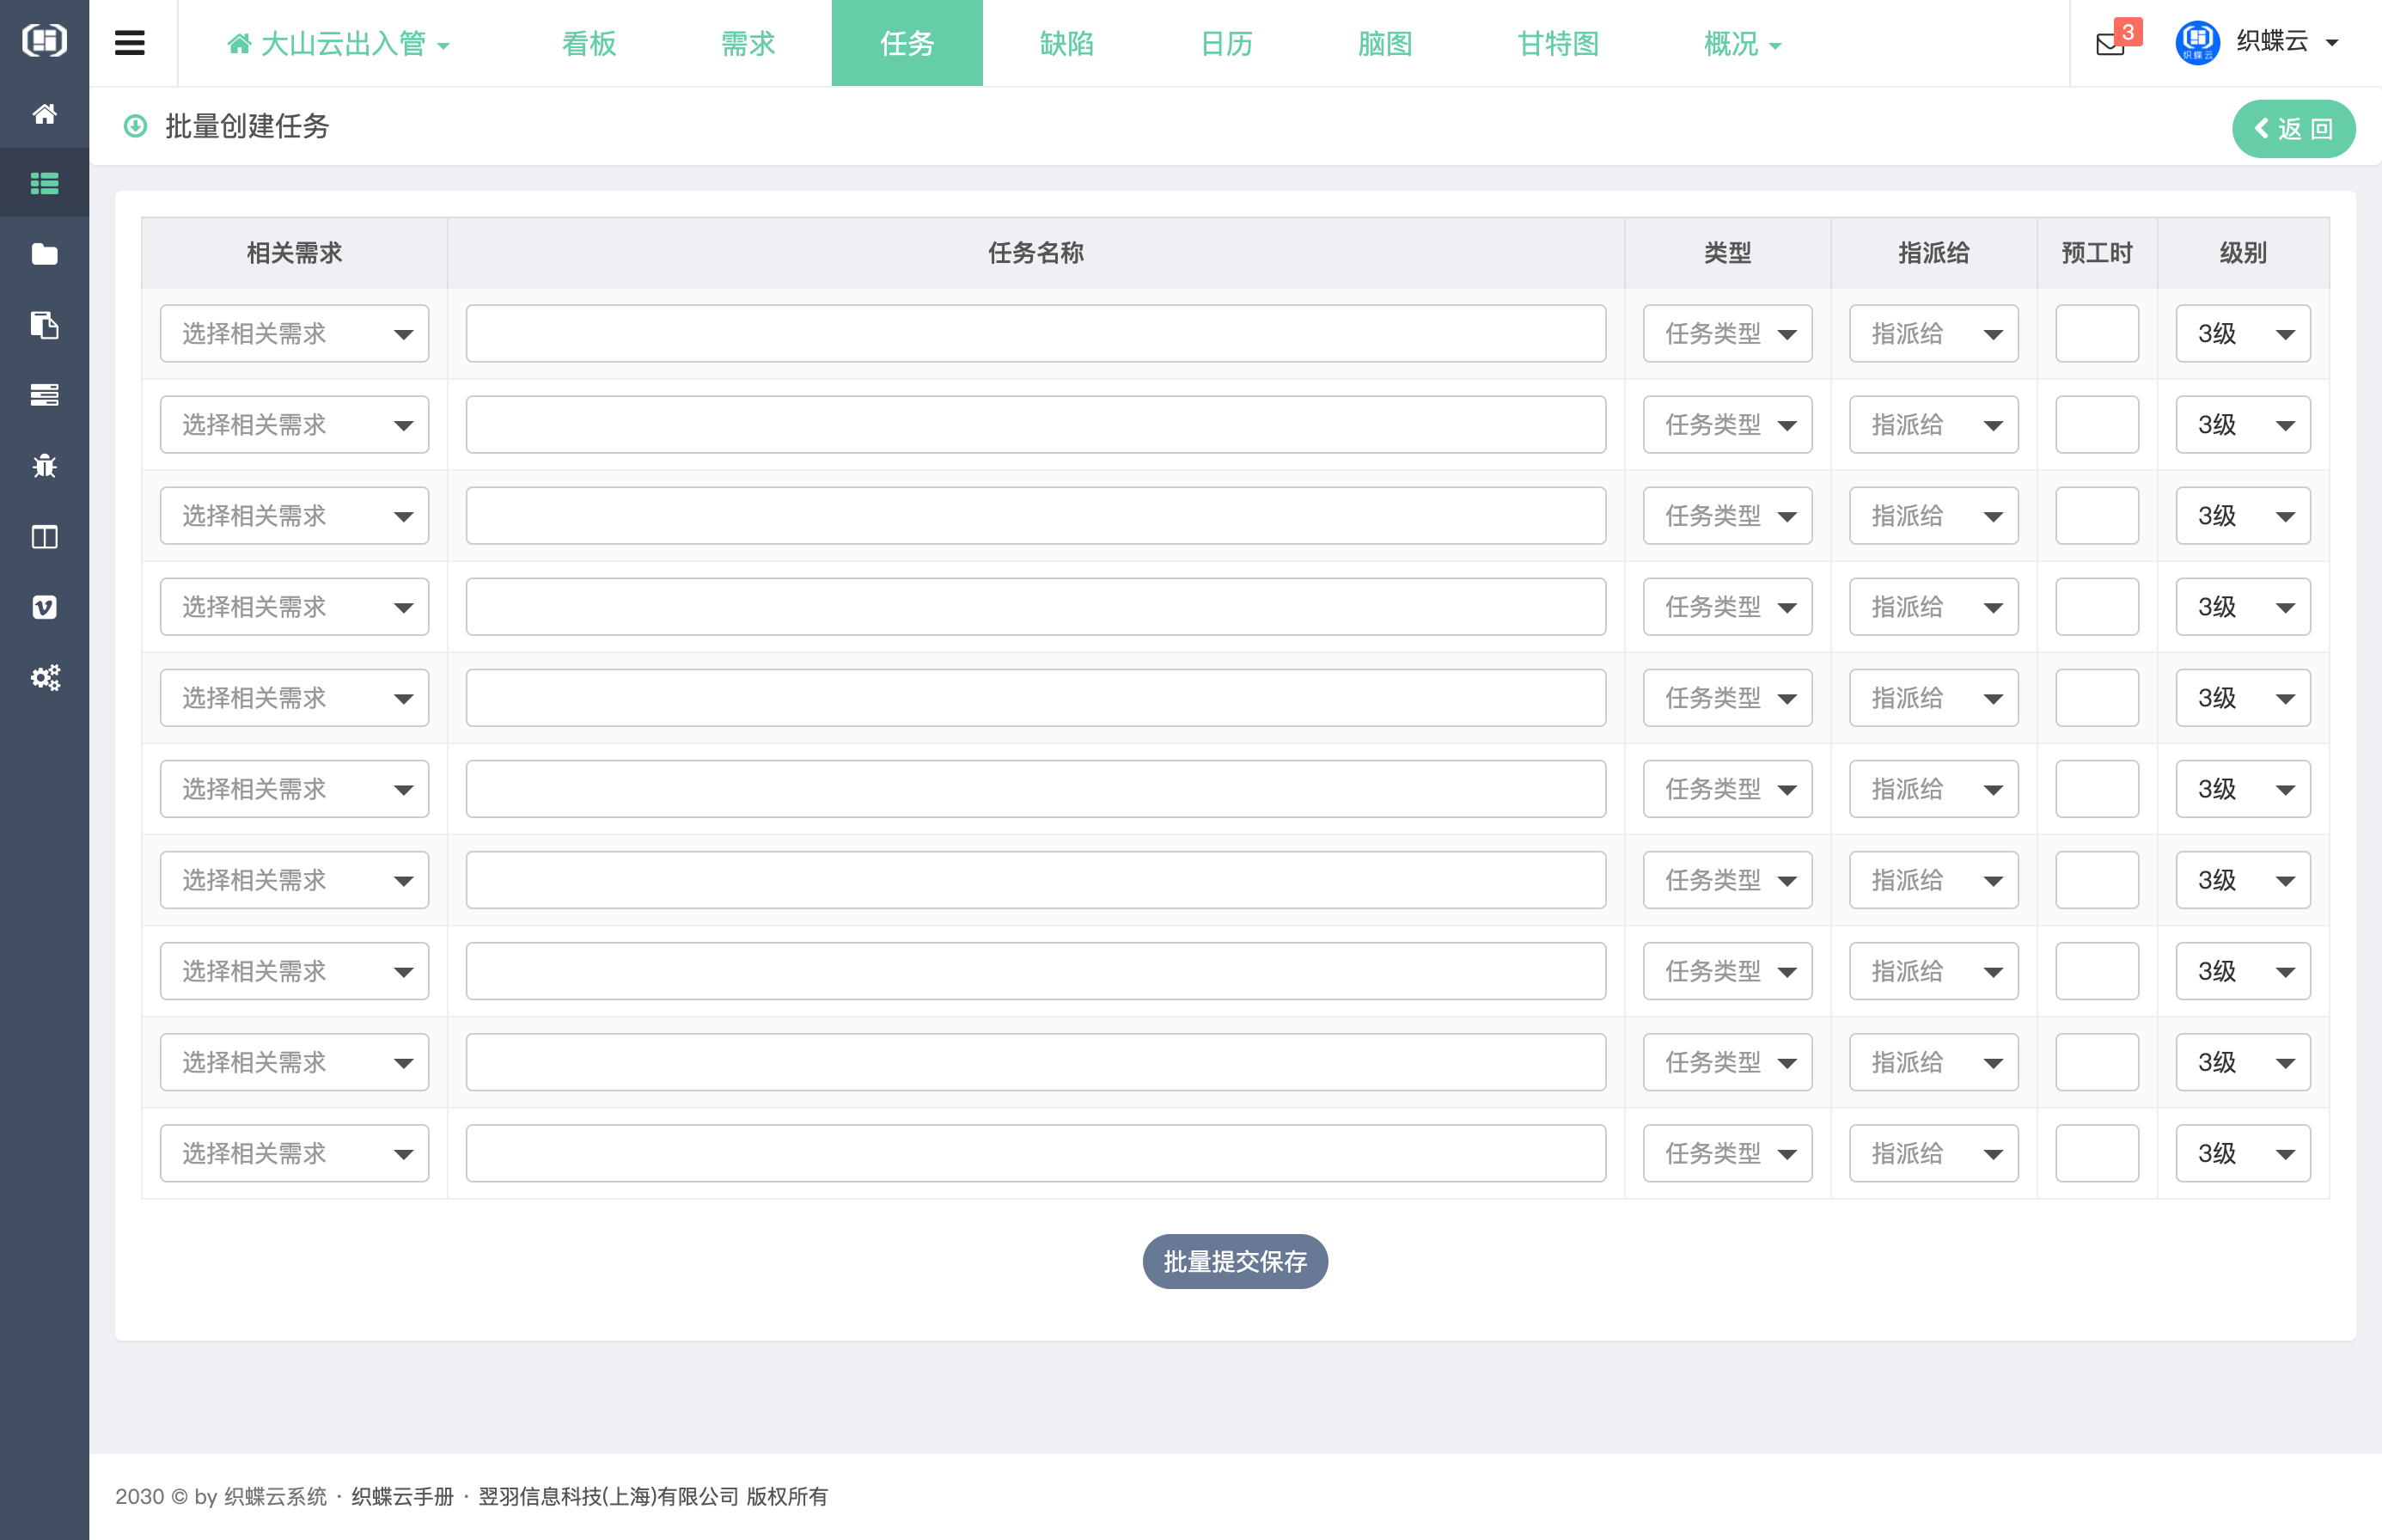
Task: Click the 织蝶云手册 footer link
Action: pos(402,1497)
